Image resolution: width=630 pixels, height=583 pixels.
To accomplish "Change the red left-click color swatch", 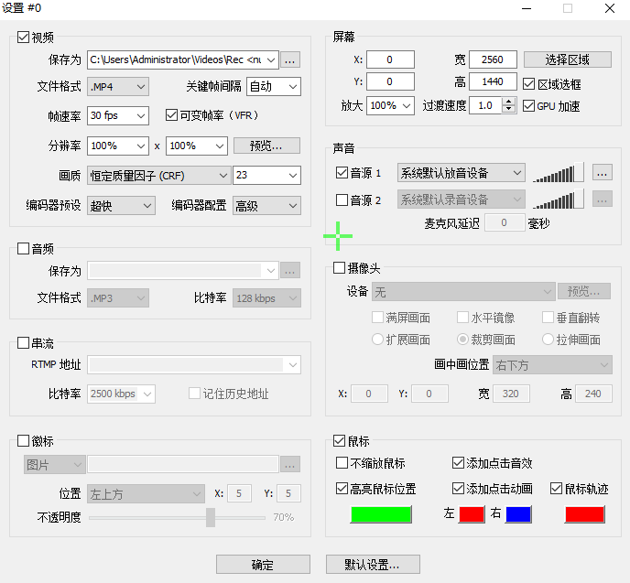I will [472, 514].
